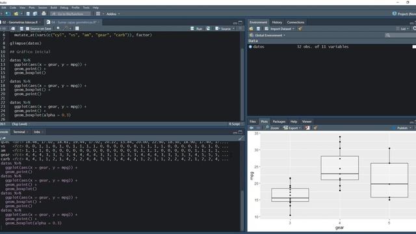Image resolution: width=416 pixels, height=234 pixels.
Task: Click the load workspace folder icon
Action: click(252, 29)
